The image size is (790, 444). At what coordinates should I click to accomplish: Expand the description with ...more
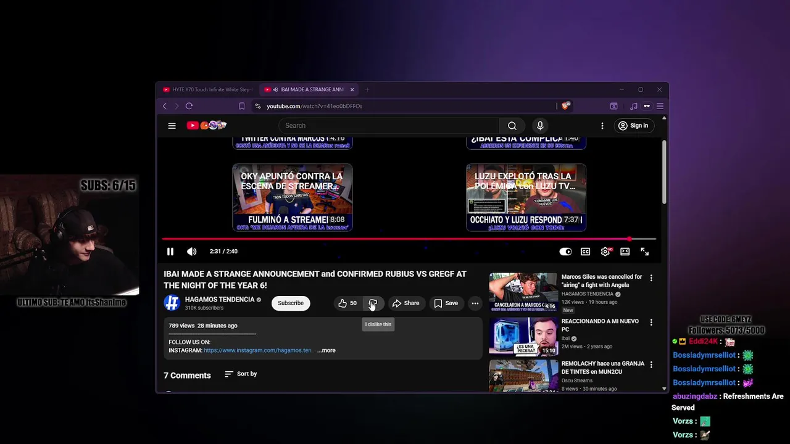326,350
